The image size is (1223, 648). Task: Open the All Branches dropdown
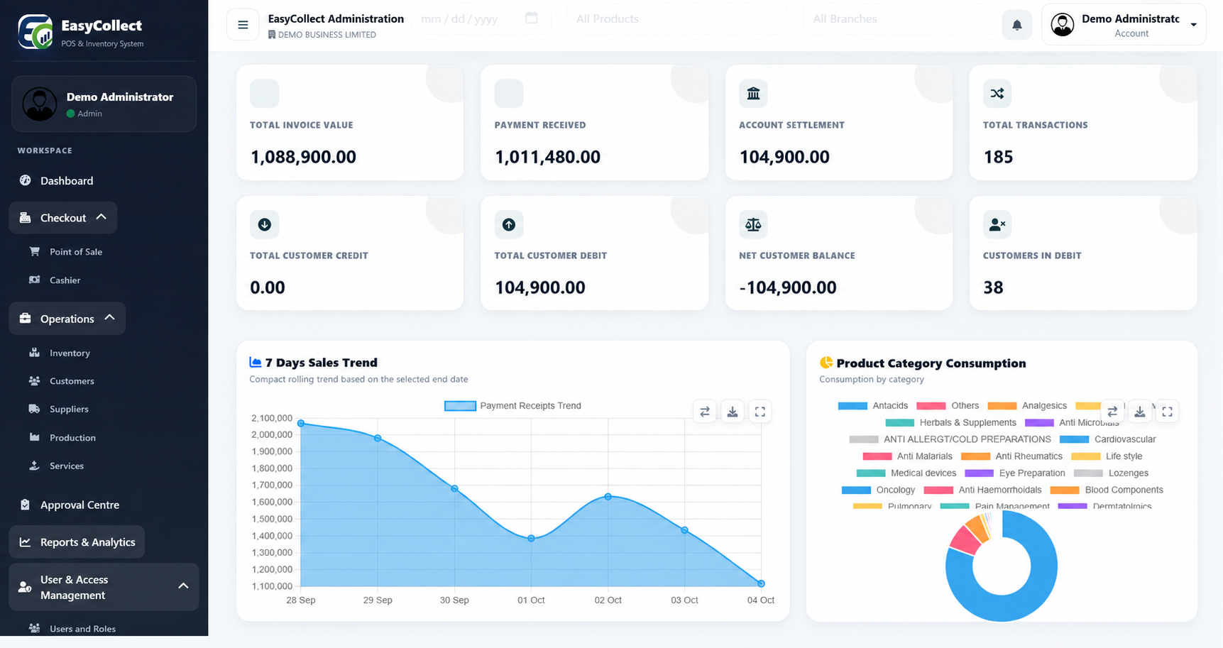(901, 19)
